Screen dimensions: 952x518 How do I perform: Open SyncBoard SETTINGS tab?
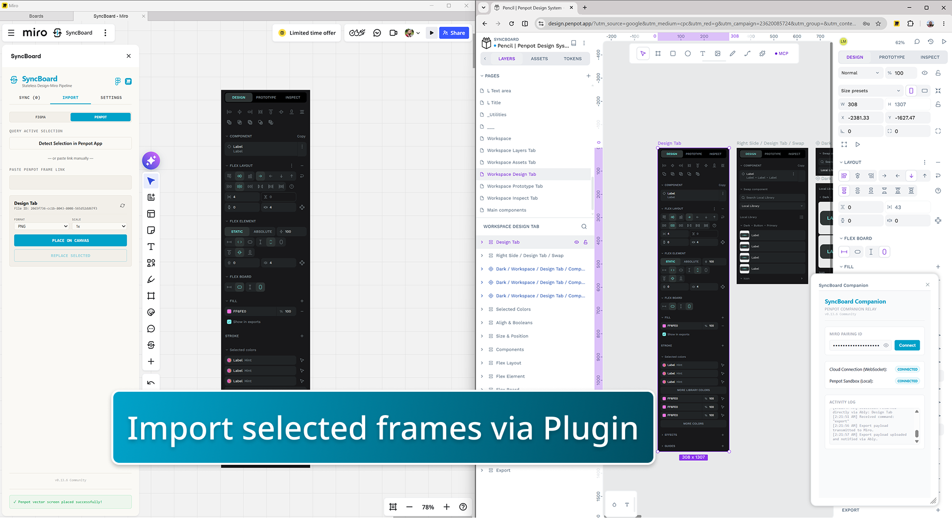pos(111,98)
